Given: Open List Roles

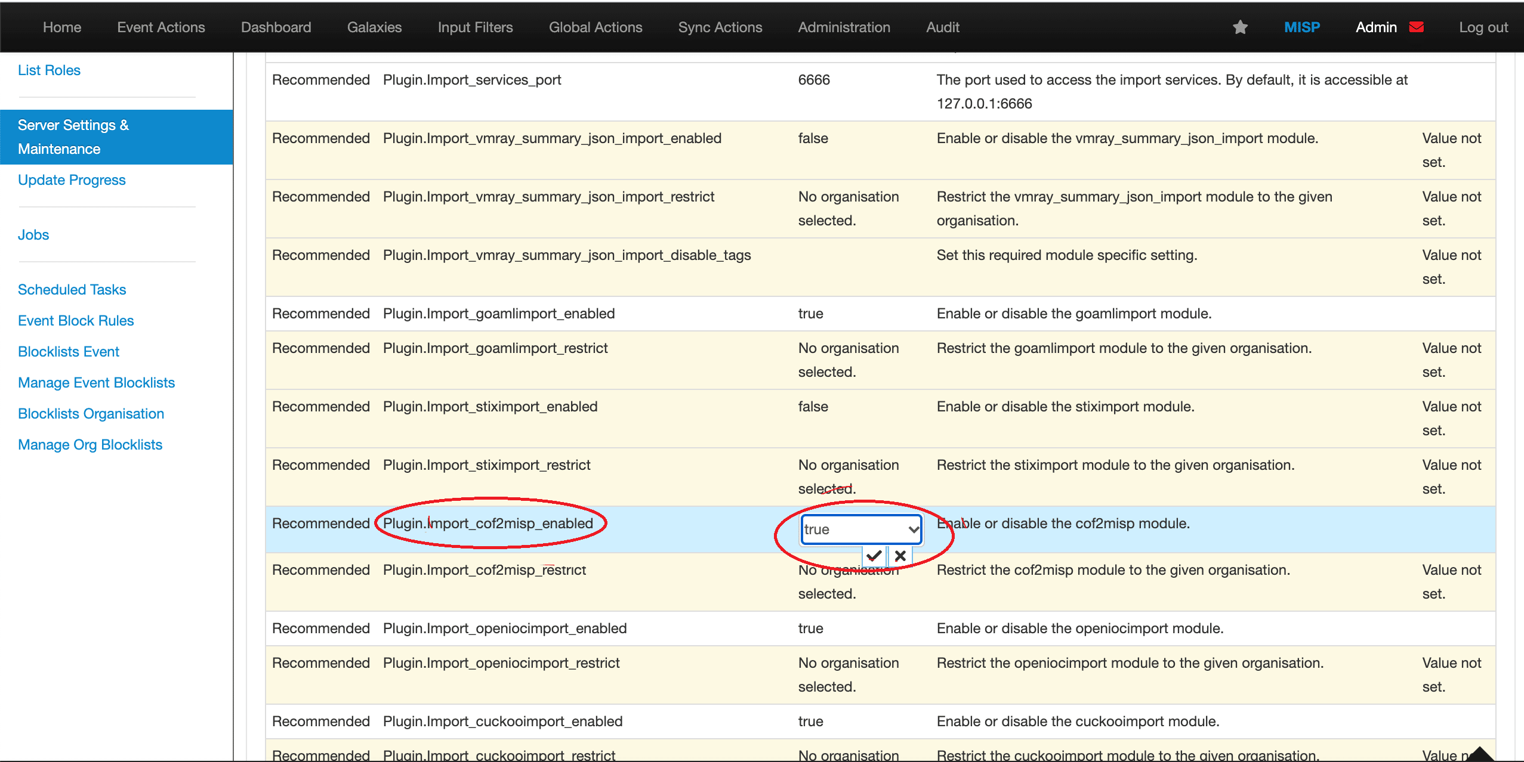Looking at the screenshot, I should tap(49, 70).
